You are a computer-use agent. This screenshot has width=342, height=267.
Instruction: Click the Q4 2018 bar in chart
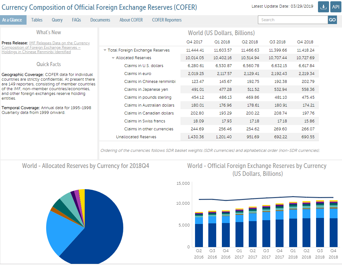tap(333, 232)
